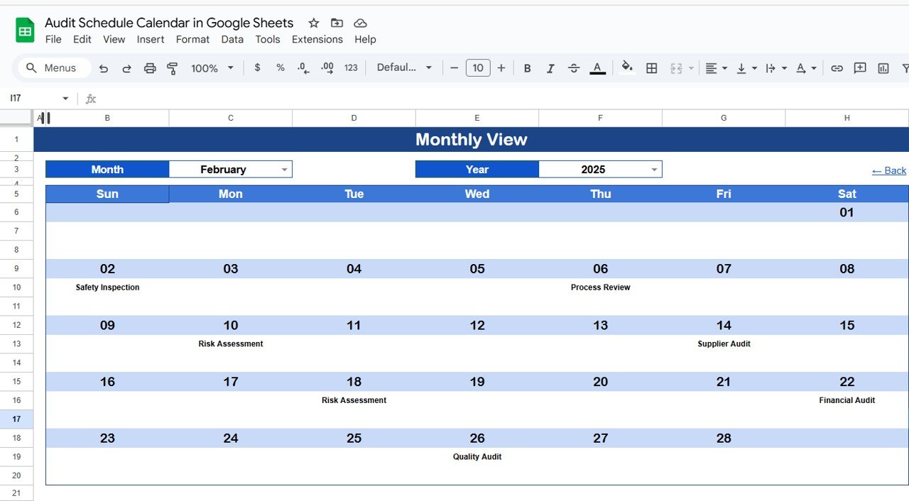Format as currency with dollar icon
This screenshot has width=909, height=501.
pos(257,68)
